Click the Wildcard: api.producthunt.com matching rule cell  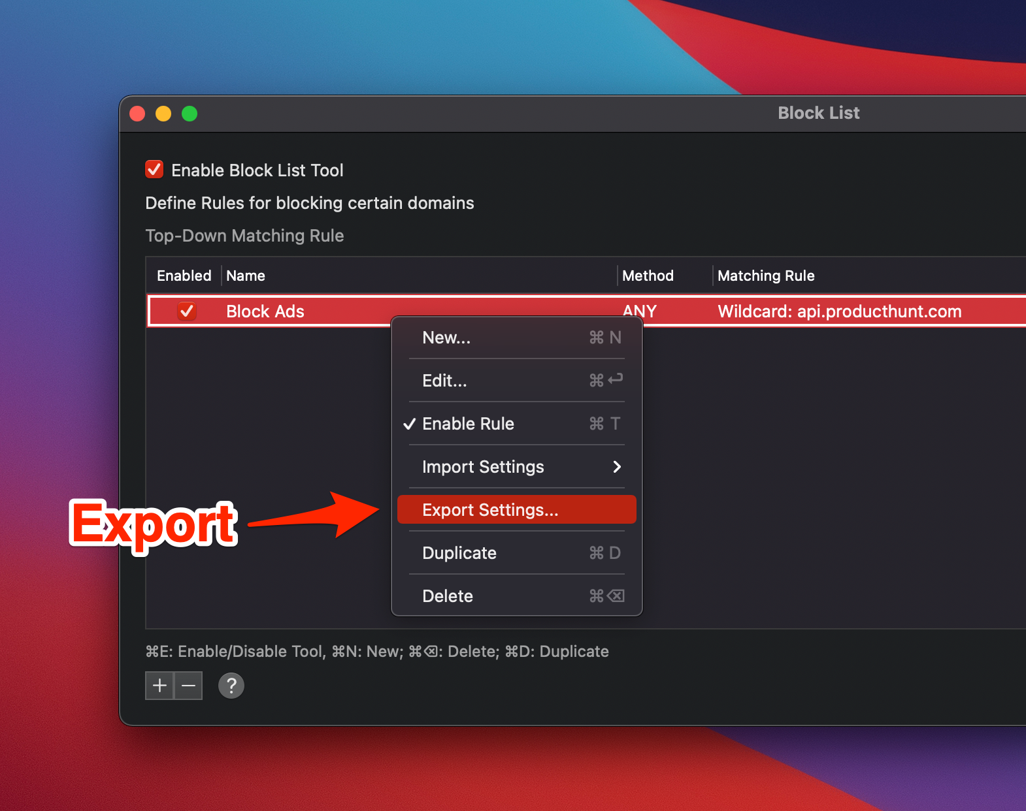click(840, 311)
